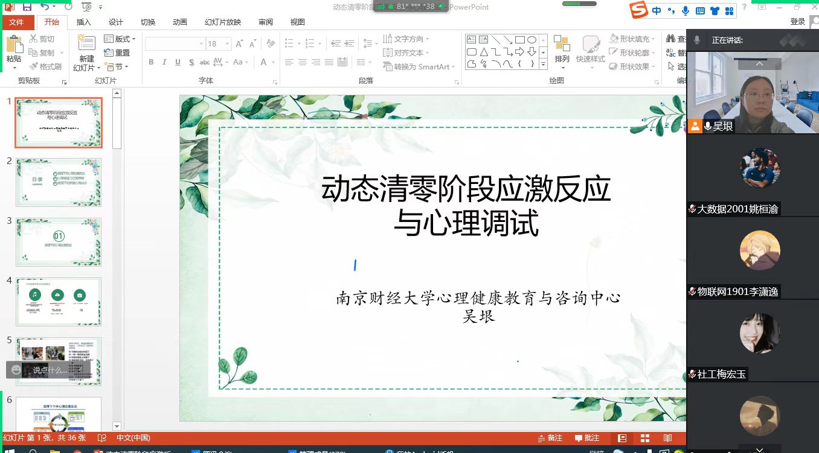819x453 pixels.
Task: Toggle Underline text formatting
Action: coord(178,62)
